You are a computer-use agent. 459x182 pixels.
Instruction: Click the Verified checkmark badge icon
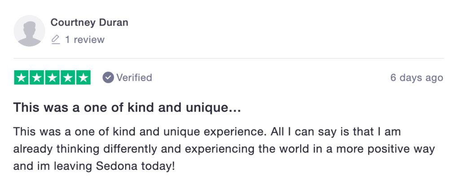tap(108, 78)
